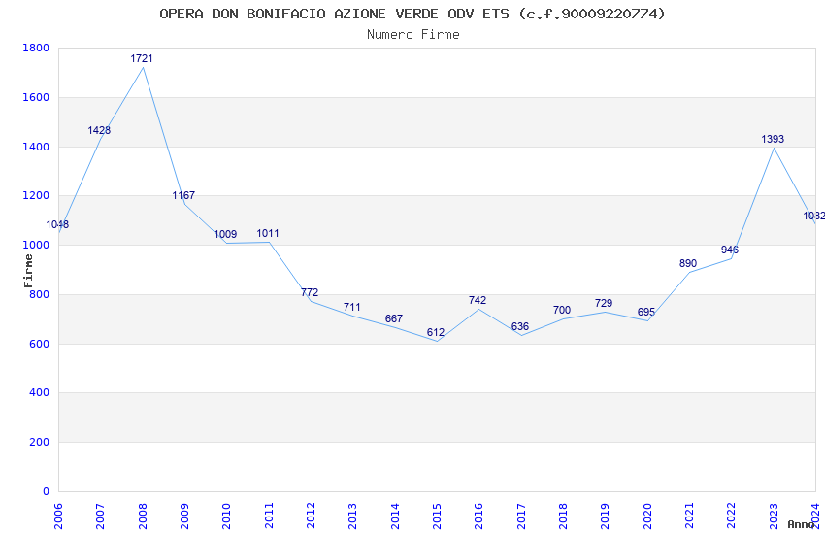Click the y-axis value 1800
The image size is (825, 534).
coord(36,48)
